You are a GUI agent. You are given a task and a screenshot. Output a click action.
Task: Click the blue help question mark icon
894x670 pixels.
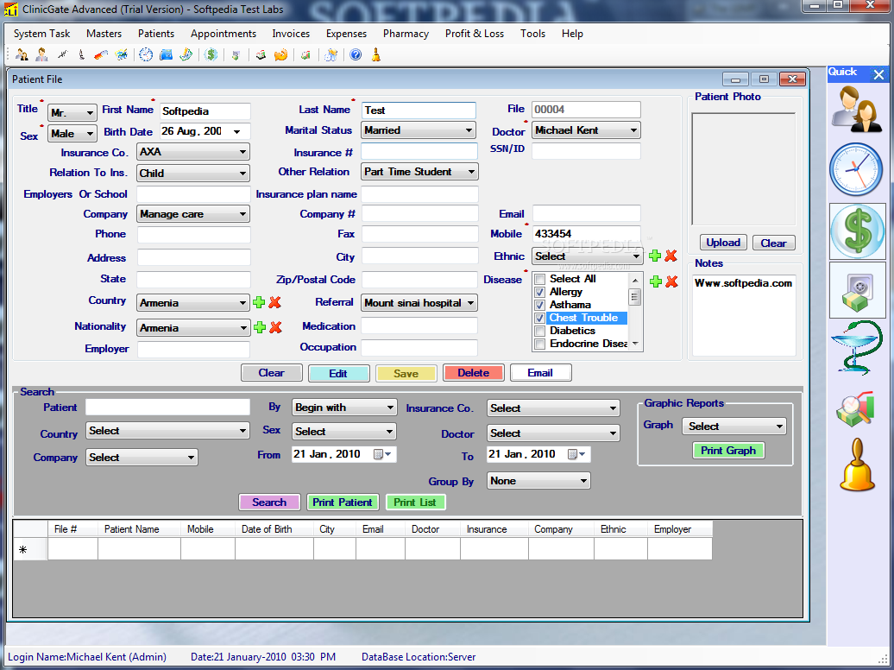356,54
